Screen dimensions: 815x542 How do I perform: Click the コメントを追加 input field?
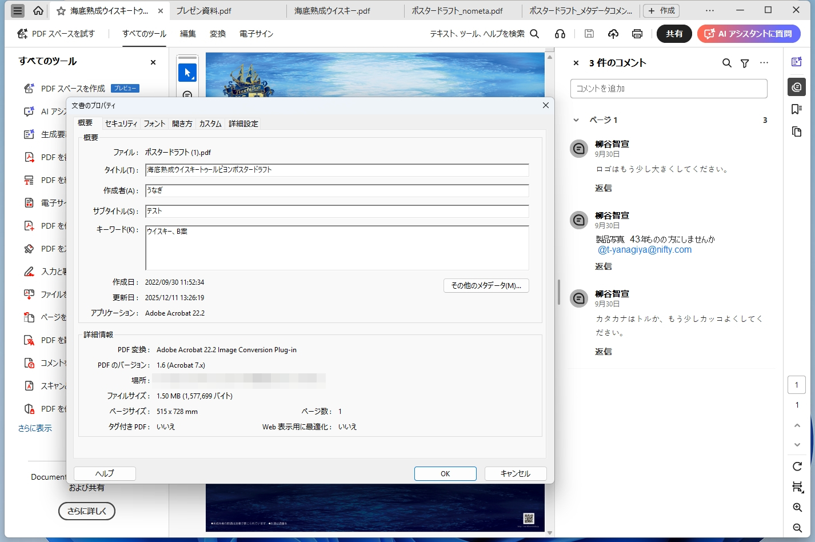click(668, 88)
